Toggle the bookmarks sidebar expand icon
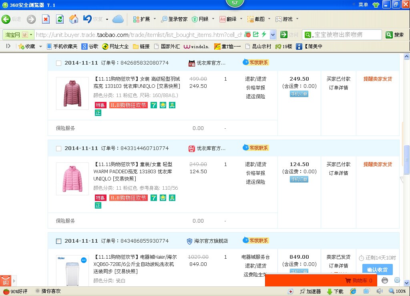Viewport: 410px width, 296px height. (8, 46)
